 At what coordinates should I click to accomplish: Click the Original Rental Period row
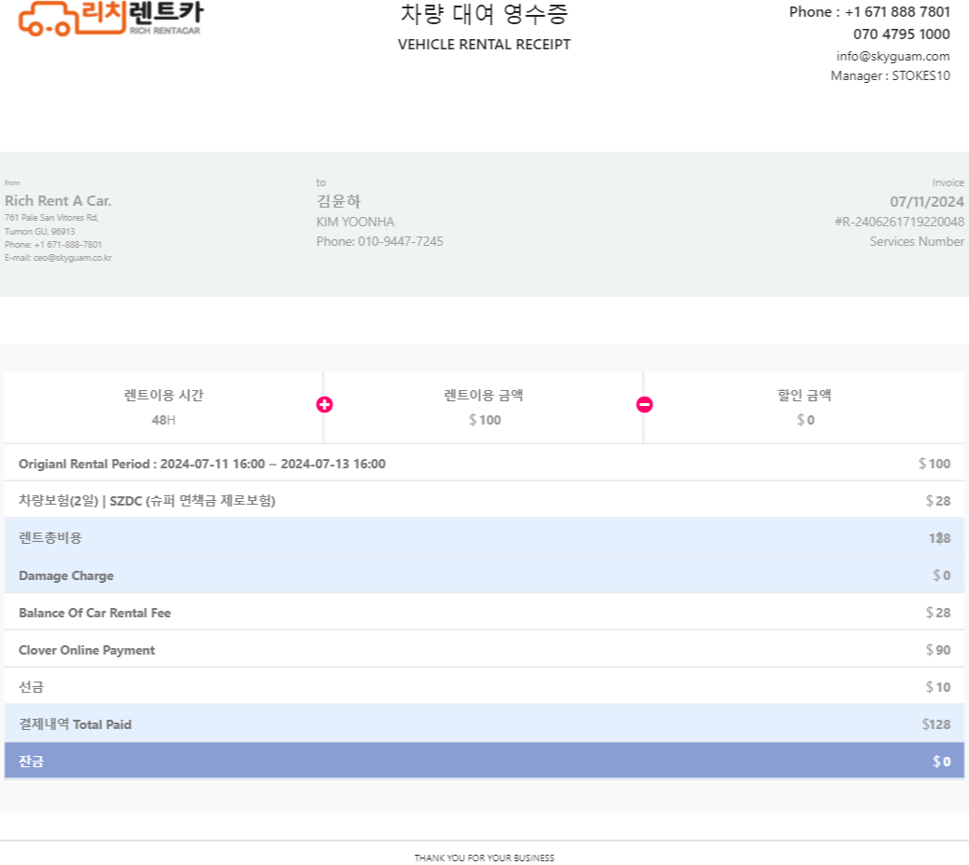(x=484, y=464)
